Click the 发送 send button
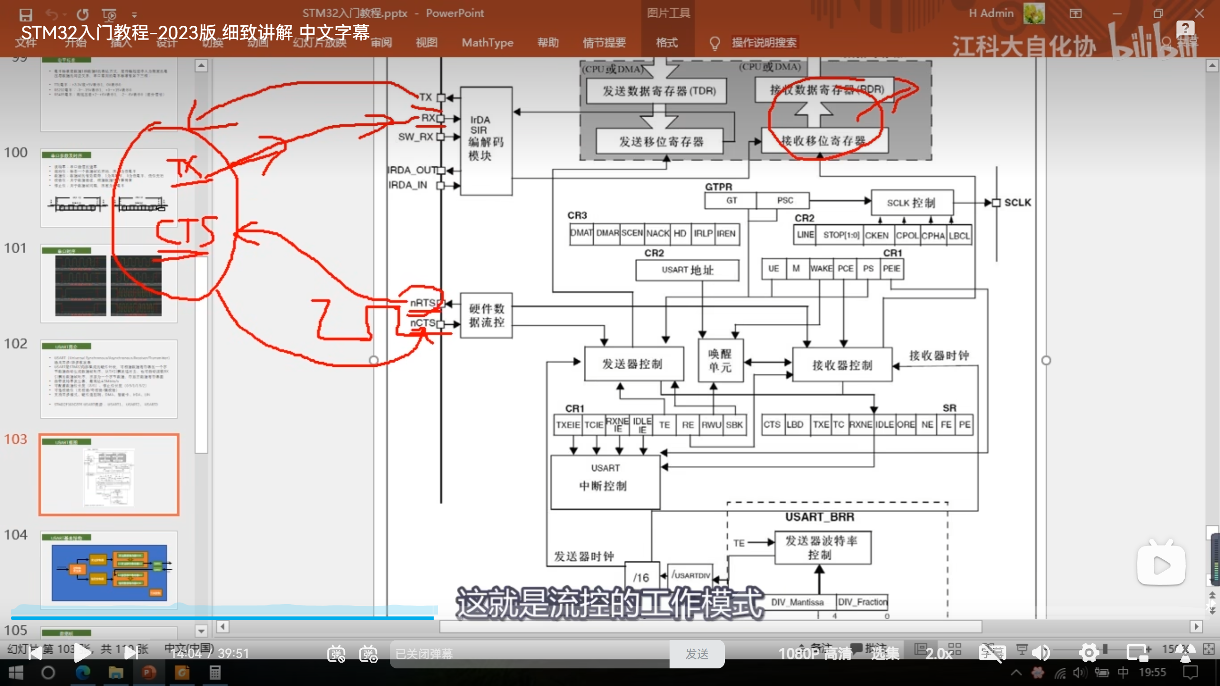Screen dimensions: 1220x686 click(697, 654)
